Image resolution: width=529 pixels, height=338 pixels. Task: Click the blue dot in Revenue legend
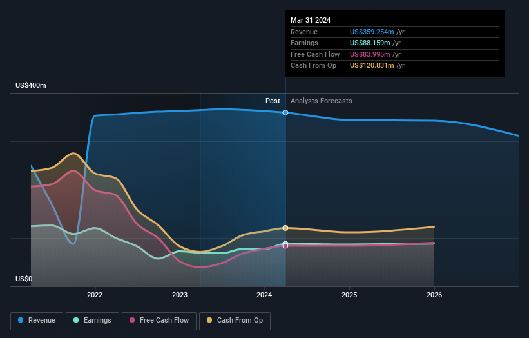tap(21, 320)
